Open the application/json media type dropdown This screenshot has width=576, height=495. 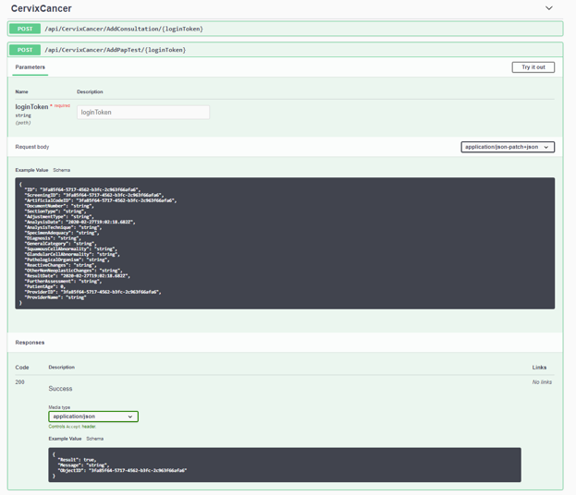pos(93,417)
